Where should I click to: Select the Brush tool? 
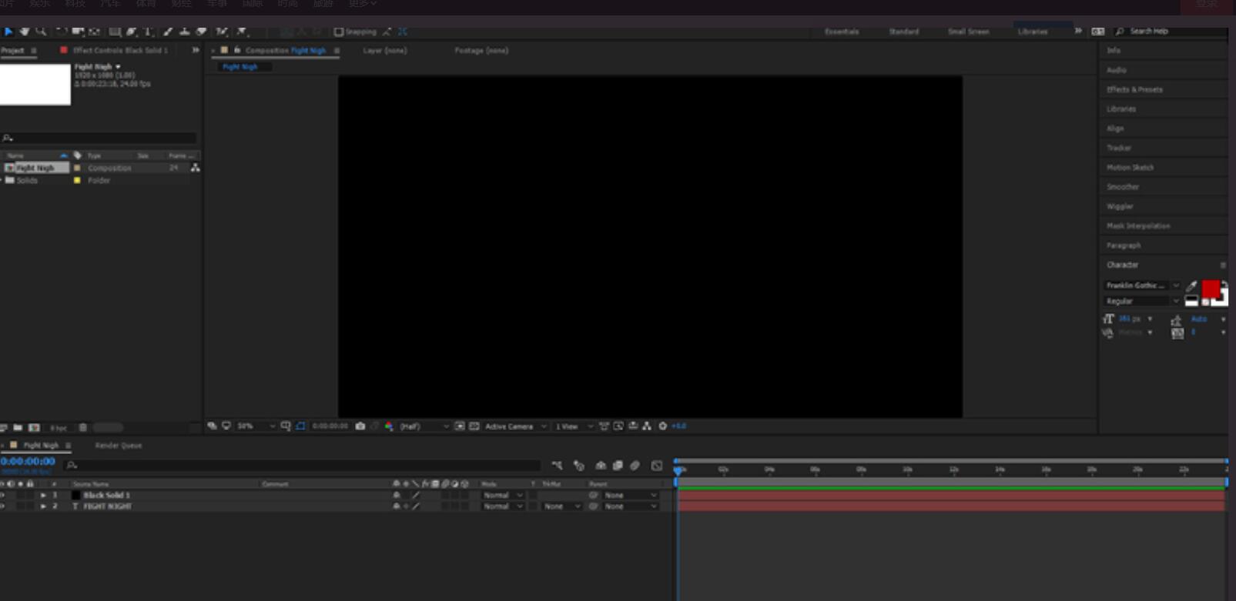168,32
